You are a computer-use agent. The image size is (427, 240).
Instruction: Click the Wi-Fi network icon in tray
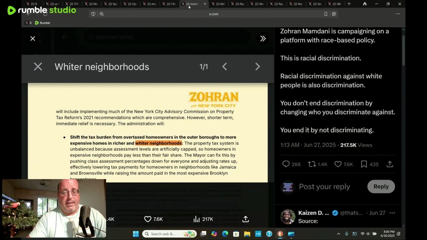tap(362, 234)
